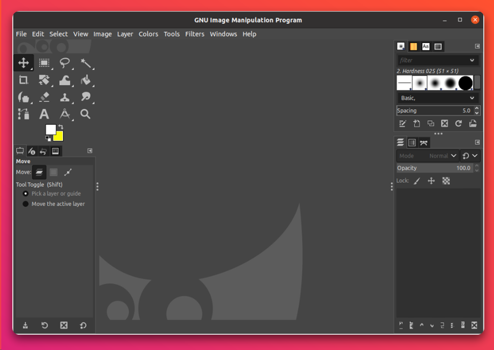Image resolution: width=494 pixels, height=350 pixels.
Task: Select the Fuzzy Select magic wand tool
Action: point(85,63)
